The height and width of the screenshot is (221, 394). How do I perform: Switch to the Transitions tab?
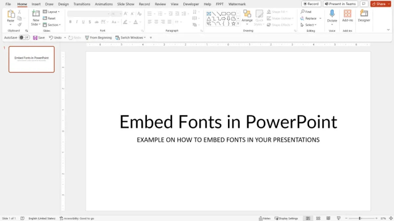click(82, 4)
